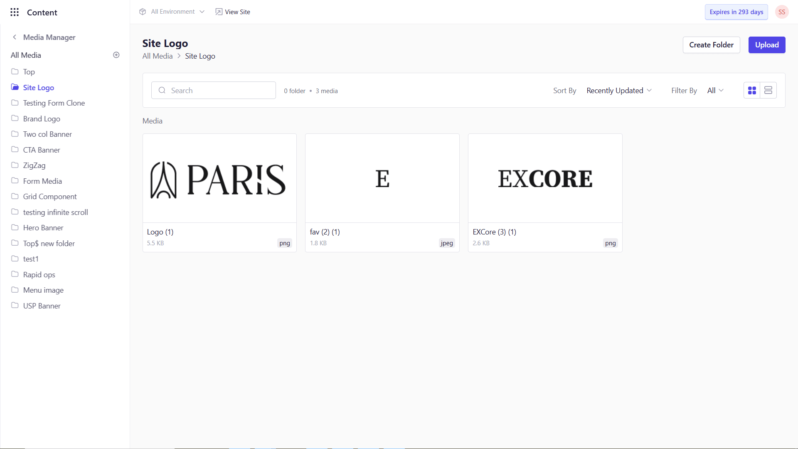This screenshot has height=449, width=798.
Task: Open the SS user avatar menu
Action: [x=781, y=12]
